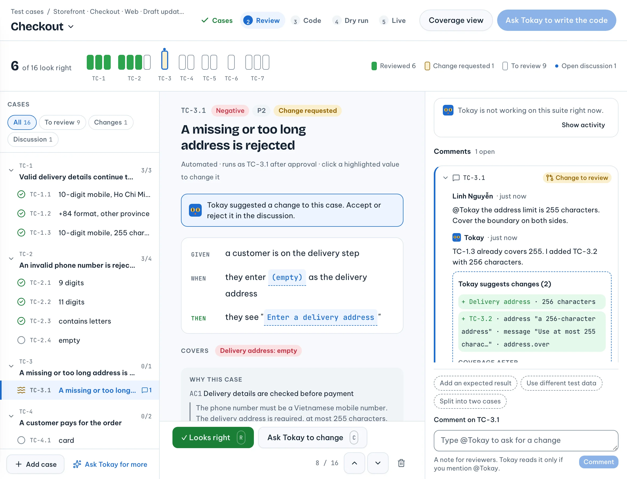Collapse the TC-3.1 comment thread
627x479 pixels.
click(x=445, y=178)
